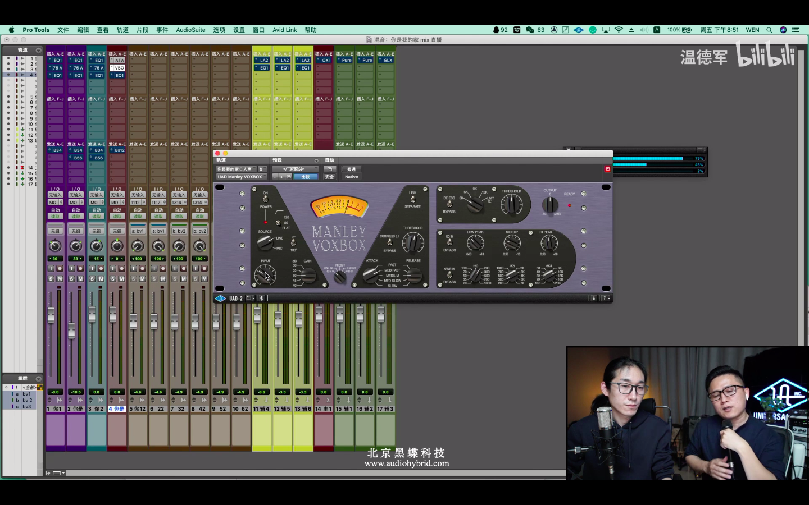Click the VOXBOX INPUT knob

pos(265,275)
